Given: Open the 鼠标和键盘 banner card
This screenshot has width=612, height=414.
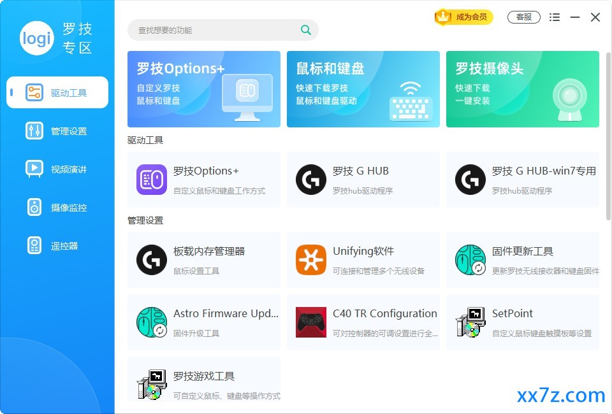Looking at the screenshot, I should pyautogui.click(x=363, y=89).
